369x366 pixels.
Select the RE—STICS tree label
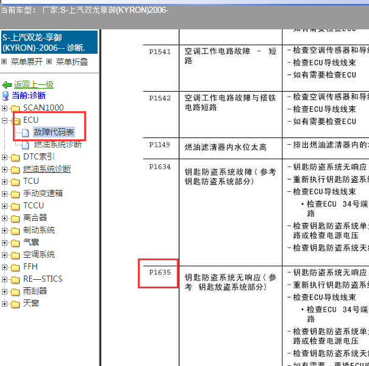click(43, 279)
